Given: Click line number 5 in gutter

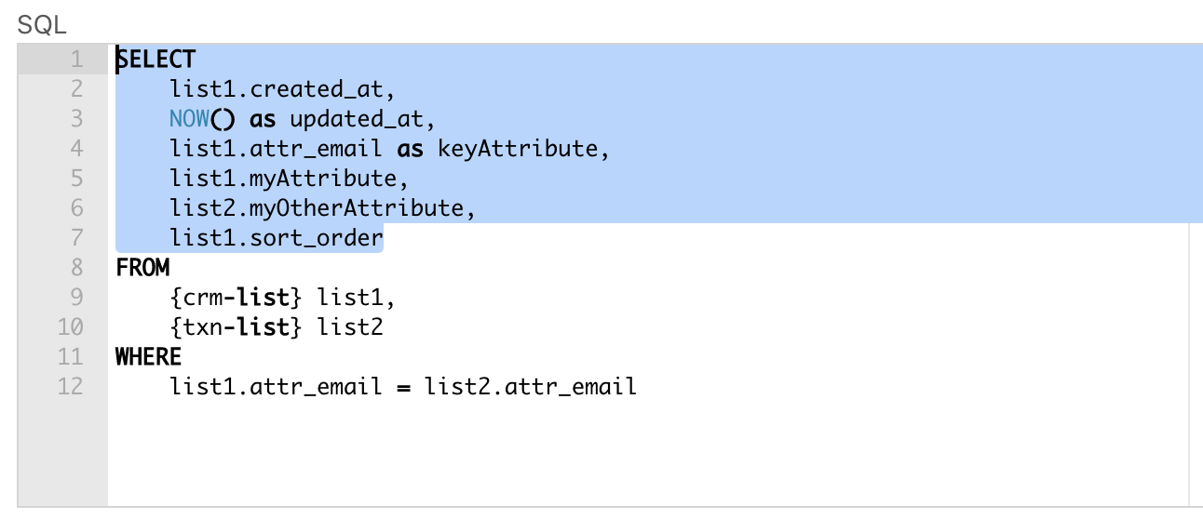Looking at the screenshot, I should [x=77, y=179].
